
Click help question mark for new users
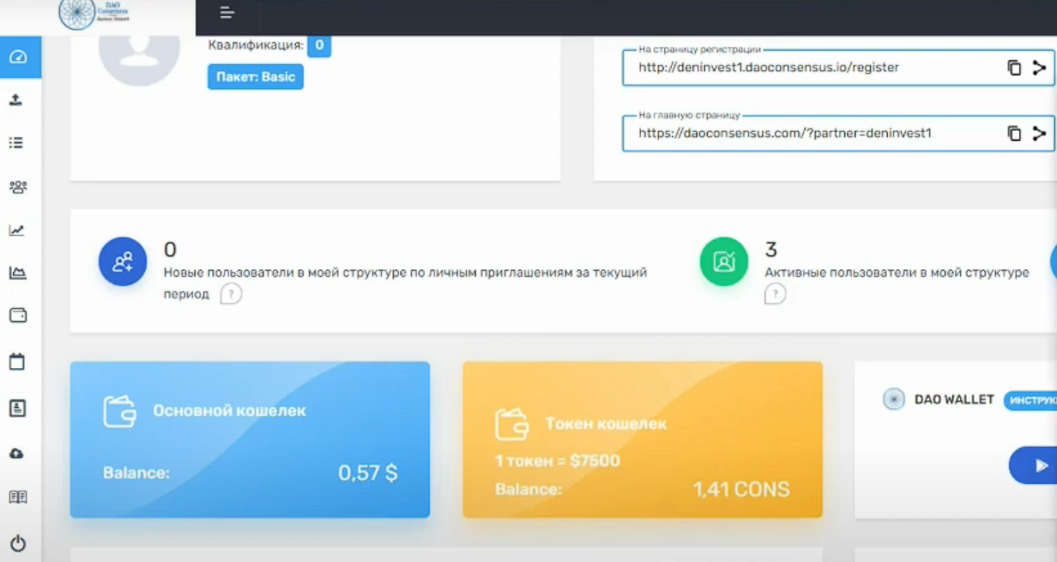pos(231,294)
